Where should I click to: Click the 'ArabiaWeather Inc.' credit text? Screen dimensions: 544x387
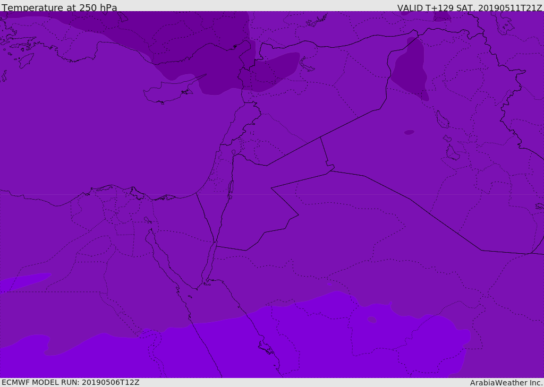506,383
